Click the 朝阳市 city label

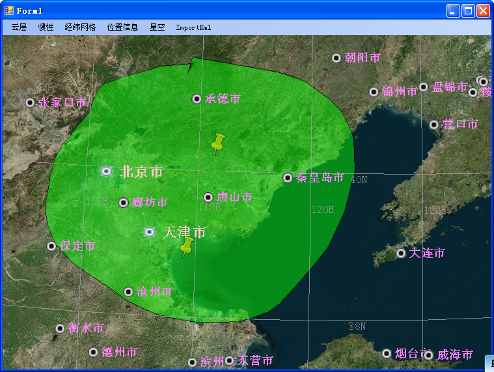click(363, 58)
